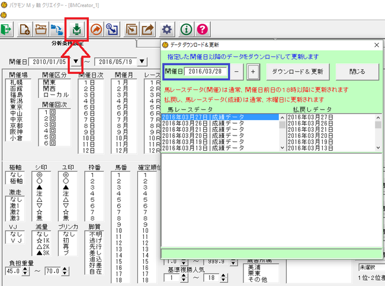
Task: Click the 2016/03/28 開催日 date field
Action: pyautogui.click(x=206, y=72)
